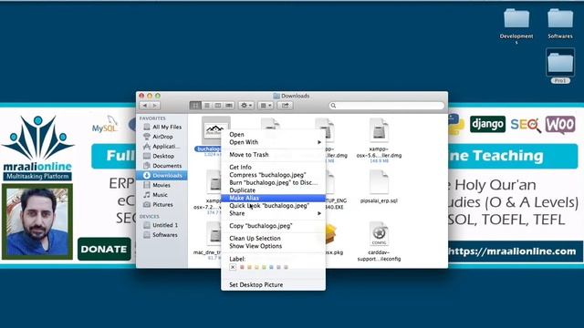Click the mraalionline logo graphic
Image resolution: width=584 pixels, height=328 pixels.
pyautogui.click(x=37, y=148)
